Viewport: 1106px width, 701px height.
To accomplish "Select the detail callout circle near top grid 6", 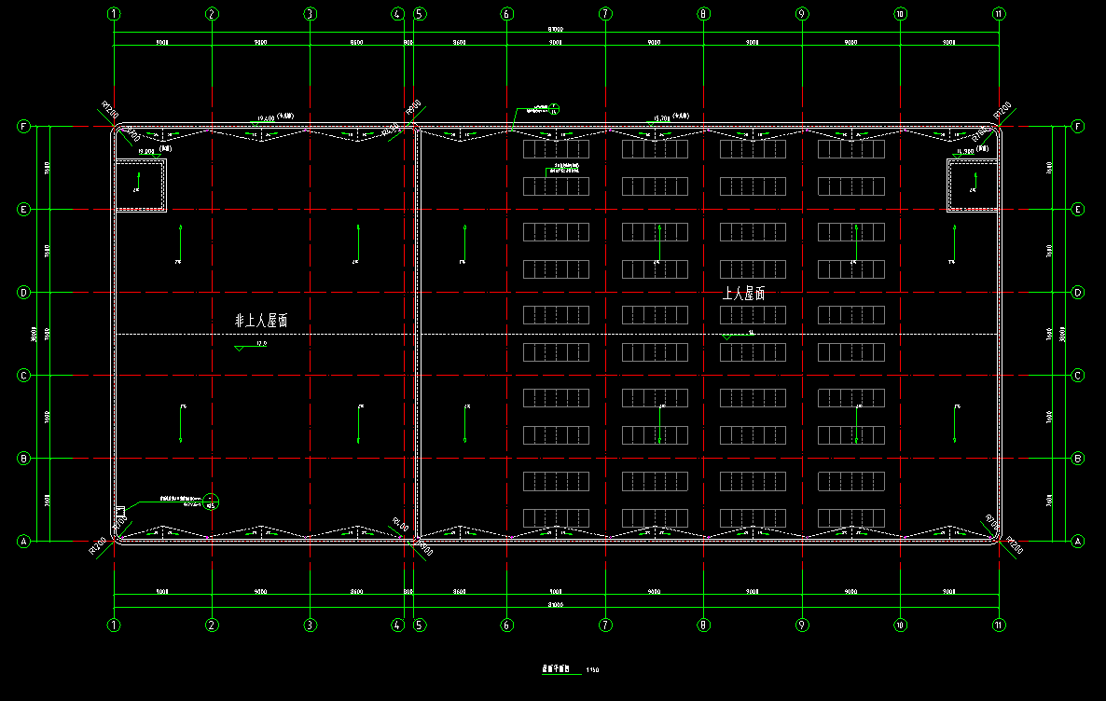I will click(x=554, y=108).
